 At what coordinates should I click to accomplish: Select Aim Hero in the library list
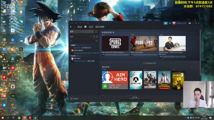tap(76, 58)
